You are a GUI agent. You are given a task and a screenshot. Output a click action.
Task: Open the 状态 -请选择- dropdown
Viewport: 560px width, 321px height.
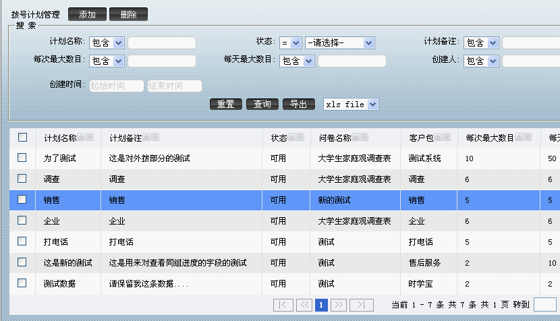[x=339, y=43]
